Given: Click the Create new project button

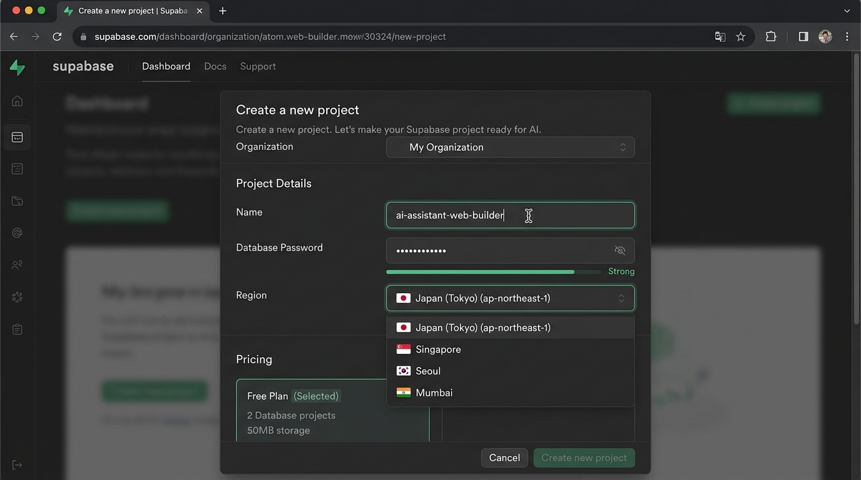Looking at the screenshot, I should [584, 457].
